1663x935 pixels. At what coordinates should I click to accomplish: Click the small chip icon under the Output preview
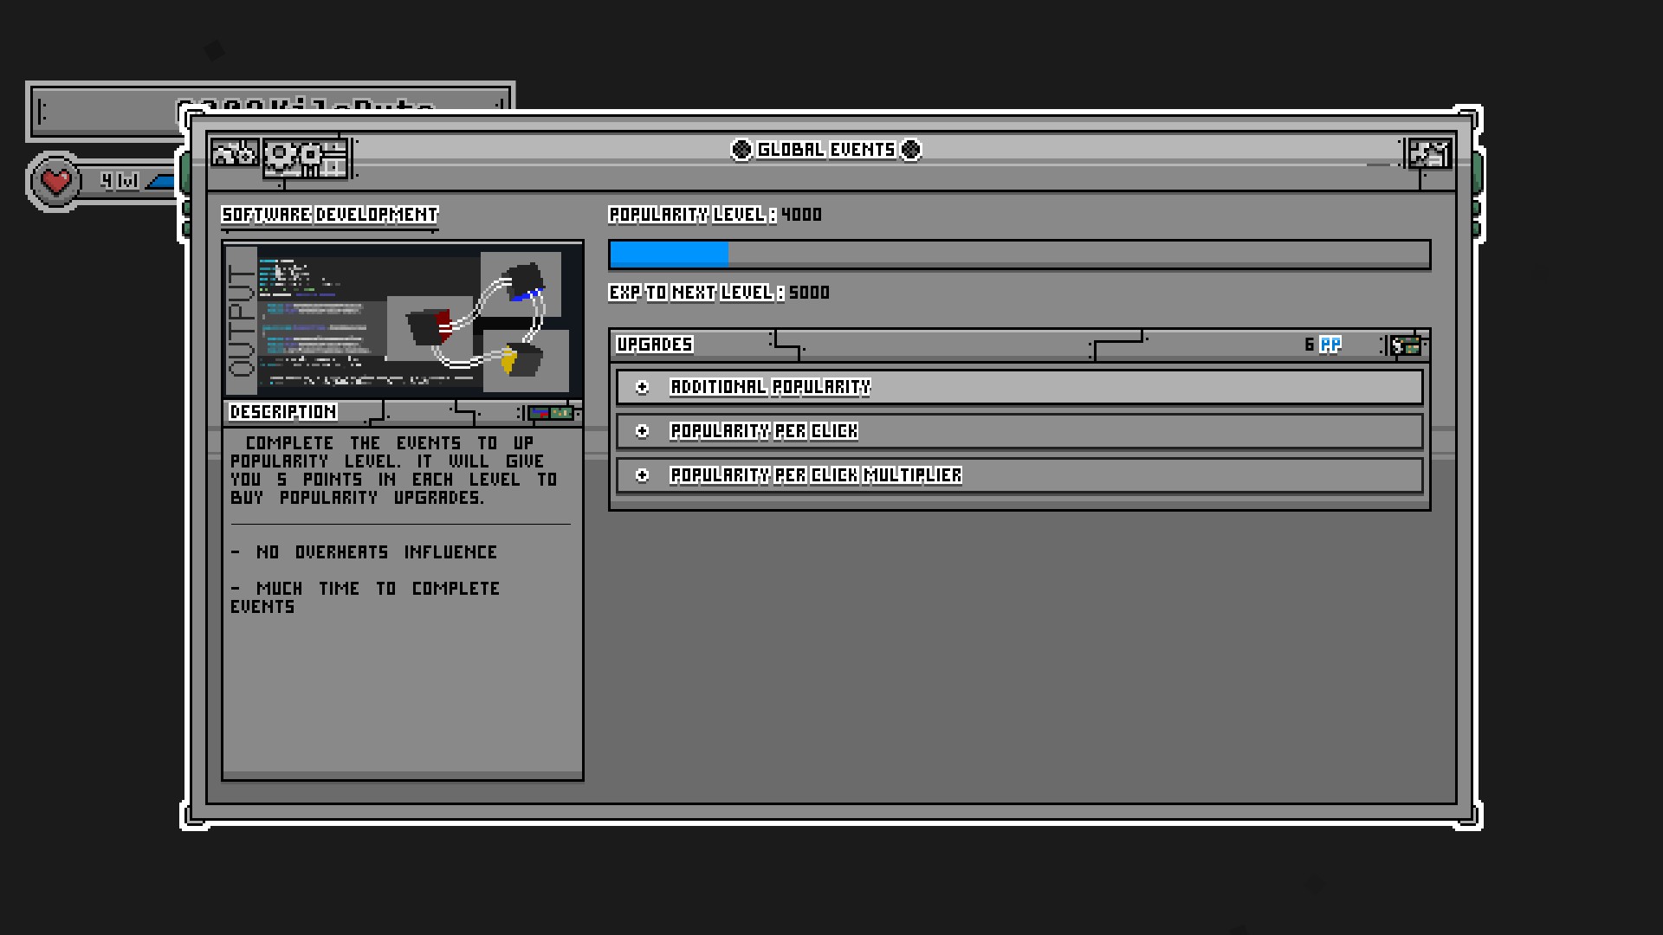552,413
